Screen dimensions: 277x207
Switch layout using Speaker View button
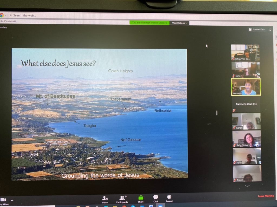[257, 30]
